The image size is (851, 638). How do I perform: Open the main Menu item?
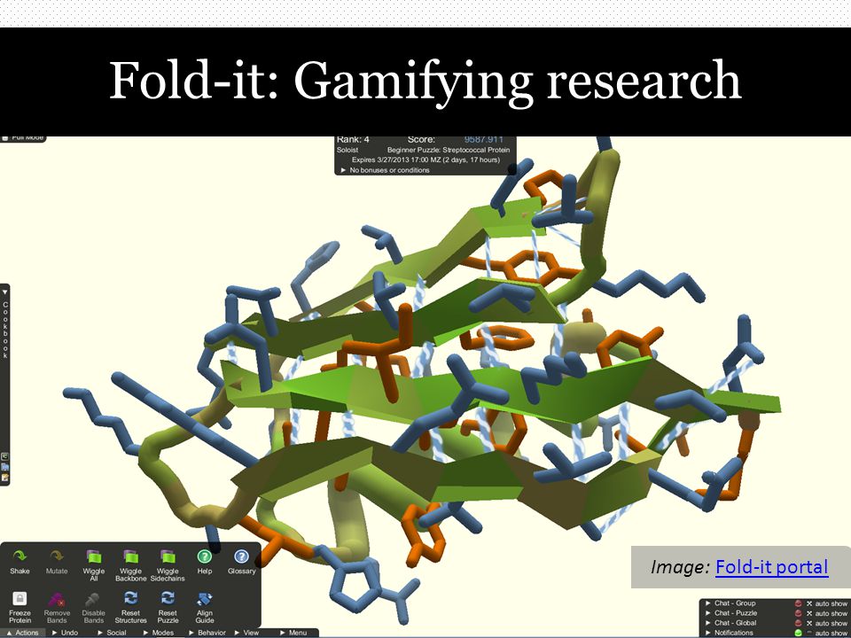[293, 633]
